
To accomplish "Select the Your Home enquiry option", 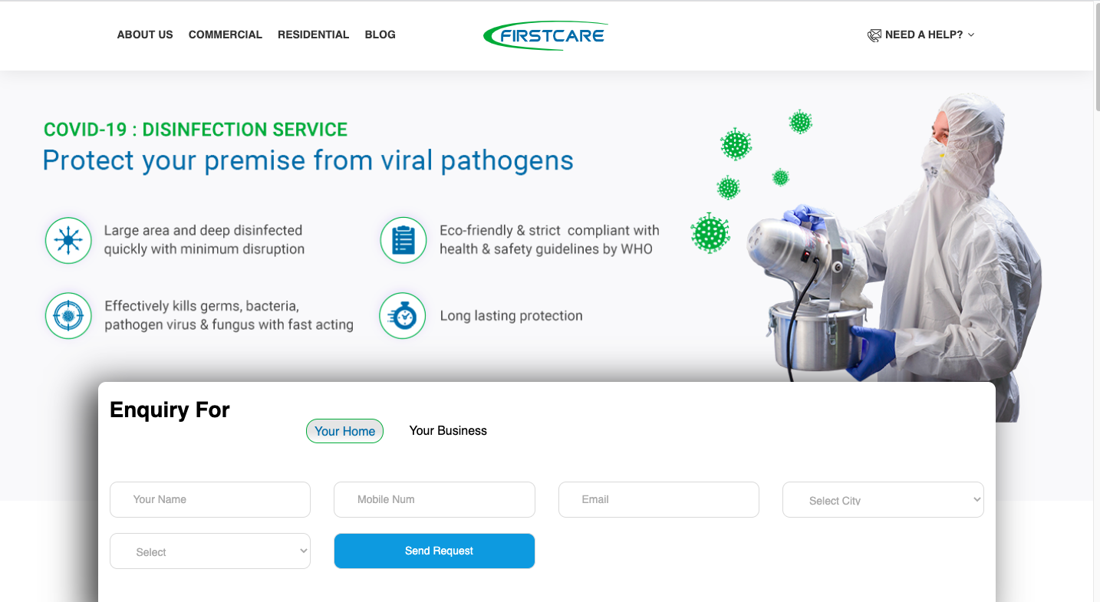I will (344, 431).
